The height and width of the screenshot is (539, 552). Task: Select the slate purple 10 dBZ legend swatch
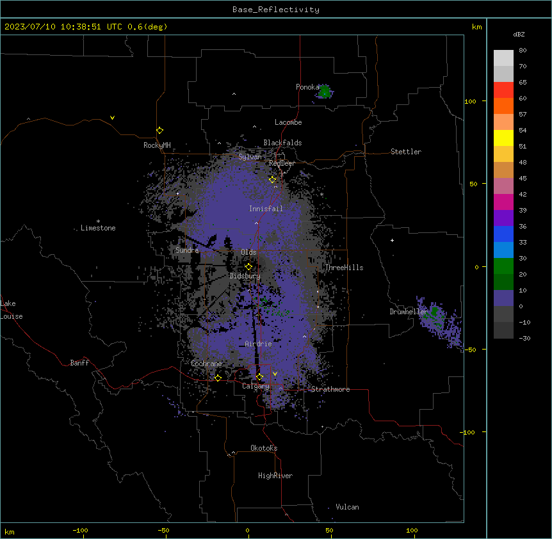[x=503, y=298]
